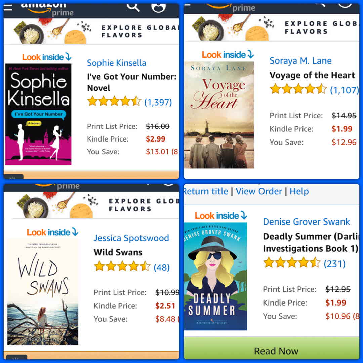Open Jessica Spotswood author link
Screen dimensions: 363x363
tap(131, 238)
